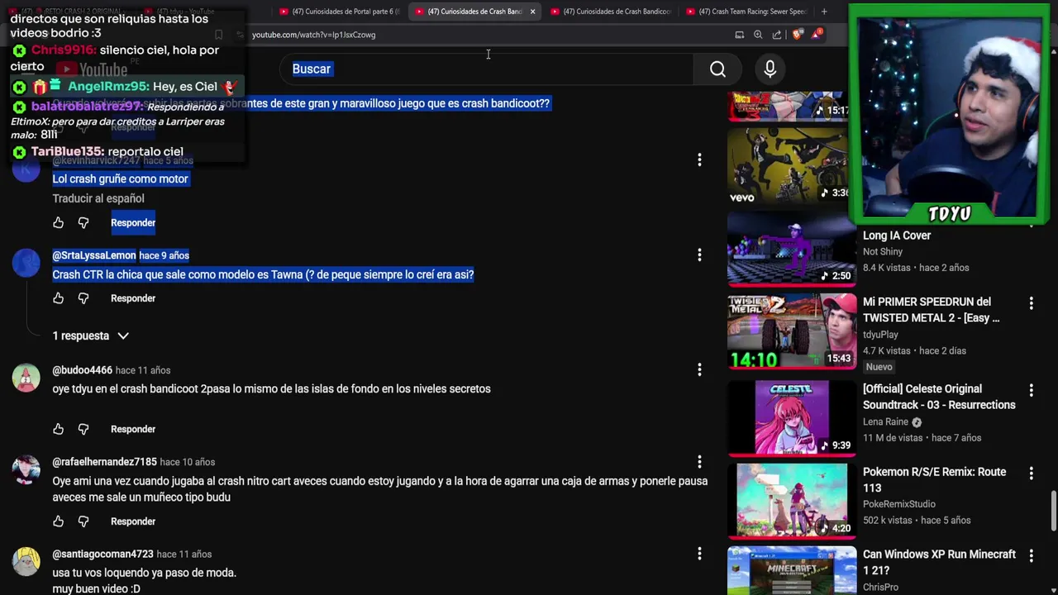This screenshot has height=595, width=1058.
Task: Like @SrtaLyssaLemon's Tawna comment
Action: [58, 298]
